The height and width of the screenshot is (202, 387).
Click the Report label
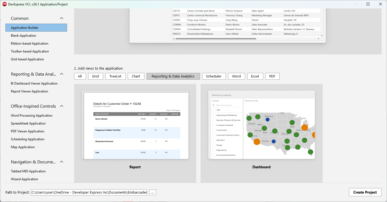pos(135,167)
